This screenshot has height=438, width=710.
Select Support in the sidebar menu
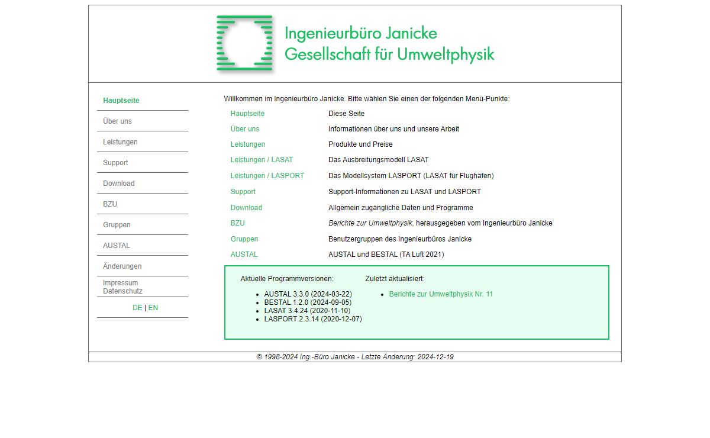pos(115,163)
